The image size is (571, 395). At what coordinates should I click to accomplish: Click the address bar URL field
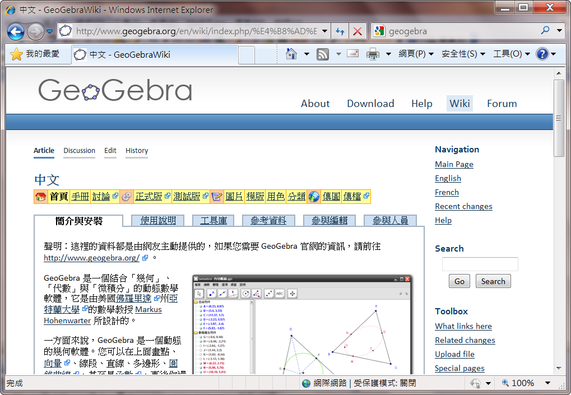point(196,31)
